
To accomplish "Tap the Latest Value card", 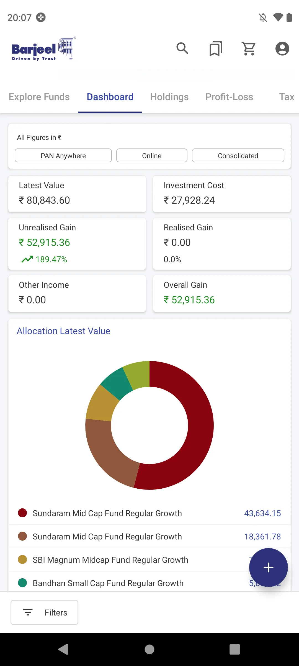I will coord(77,194).
